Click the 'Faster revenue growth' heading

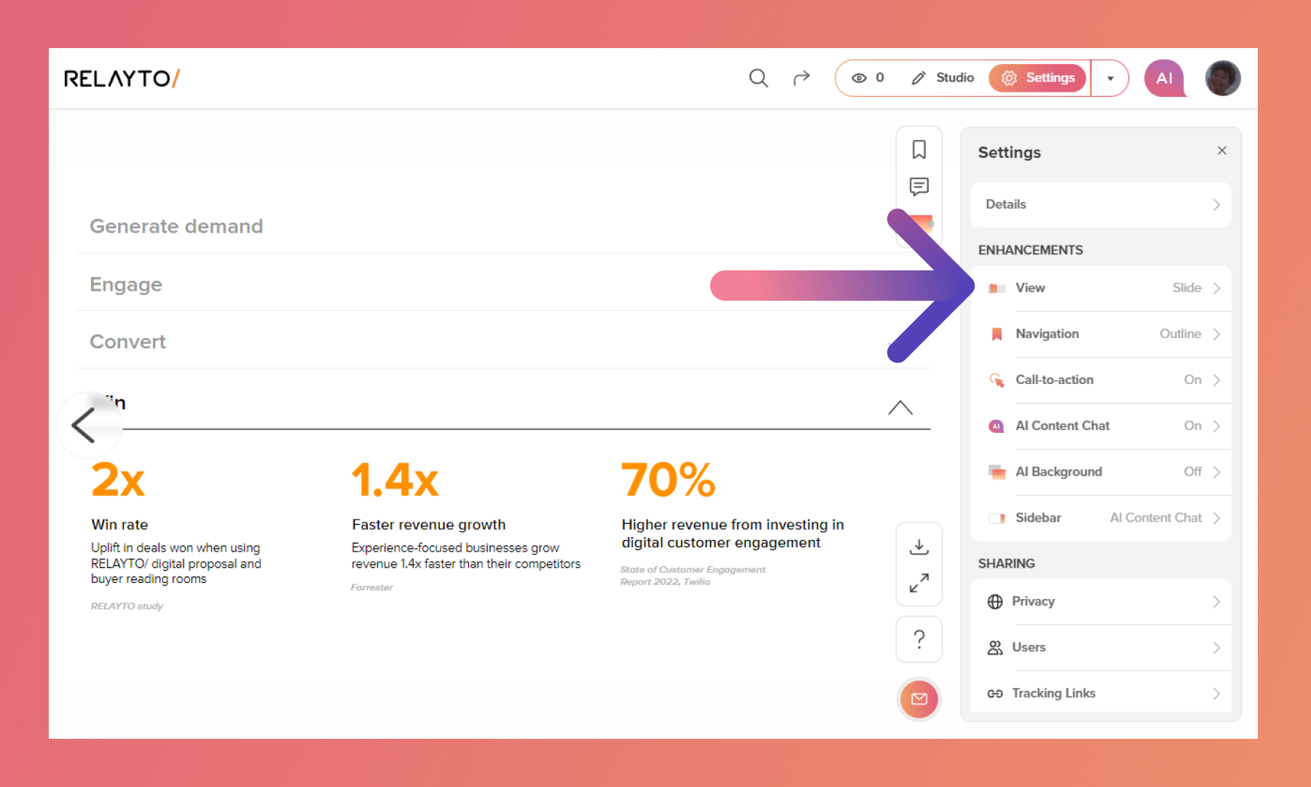click(428, 525)
